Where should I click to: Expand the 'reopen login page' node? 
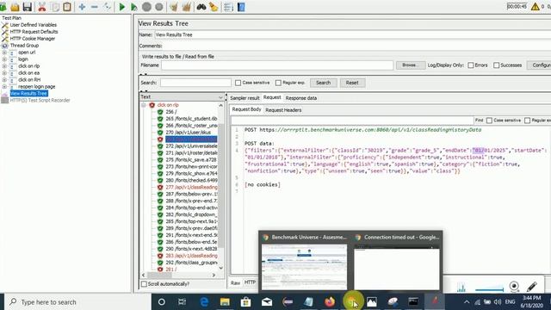pos(4,86)
